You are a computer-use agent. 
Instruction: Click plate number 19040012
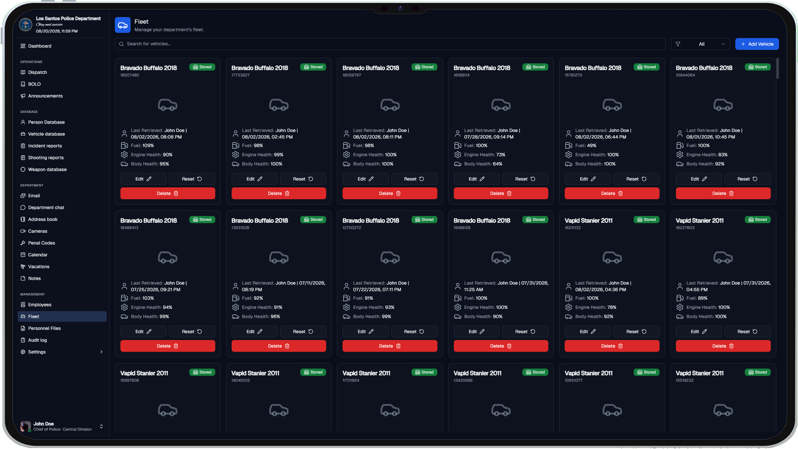point(241,380)
